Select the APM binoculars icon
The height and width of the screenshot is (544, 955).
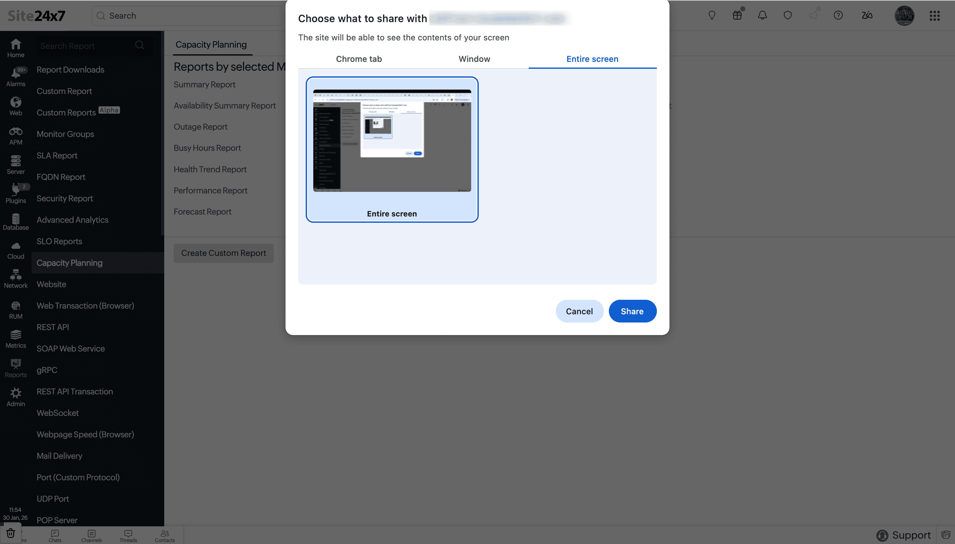coord(15,136)
